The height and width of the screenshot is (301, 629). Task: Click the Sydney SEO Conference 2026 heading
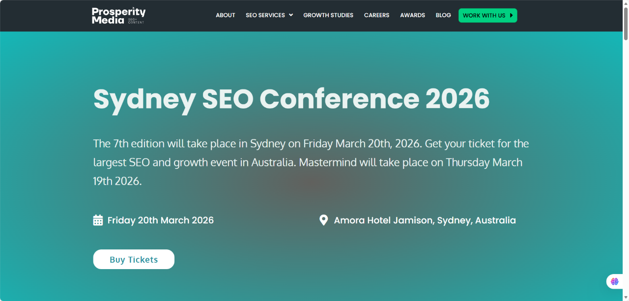tap(291, 99)
